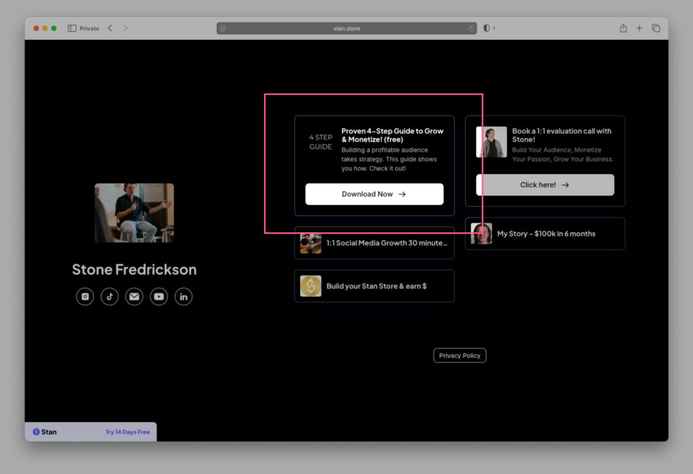Click the email envelope icon

click(134, 297)
